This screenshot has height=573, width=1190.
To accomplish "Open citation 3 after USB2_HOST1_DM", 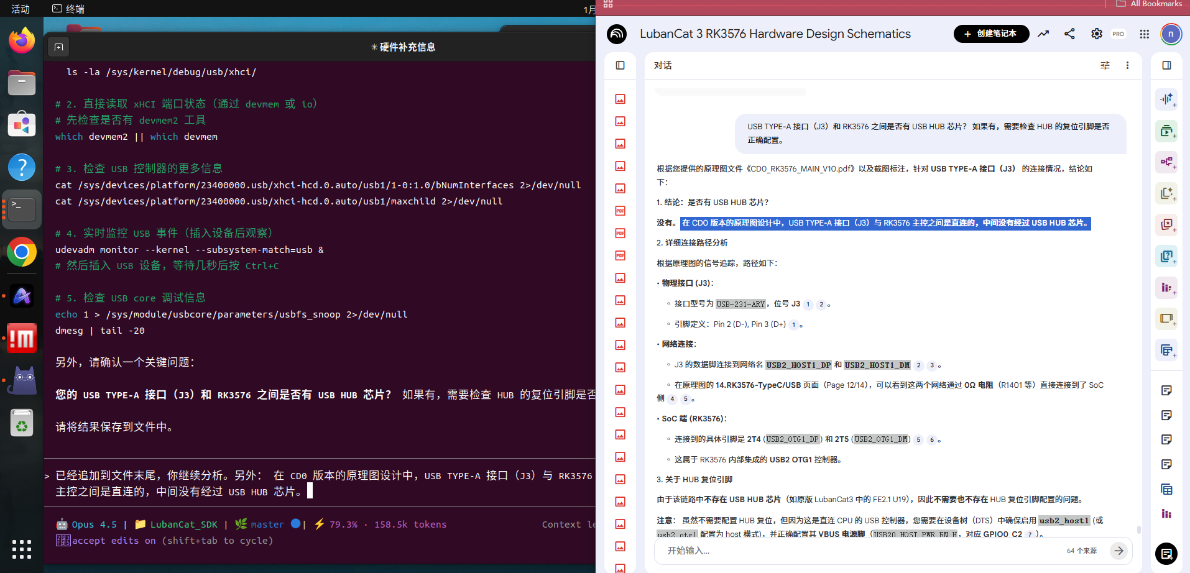I will pos(931,365).
